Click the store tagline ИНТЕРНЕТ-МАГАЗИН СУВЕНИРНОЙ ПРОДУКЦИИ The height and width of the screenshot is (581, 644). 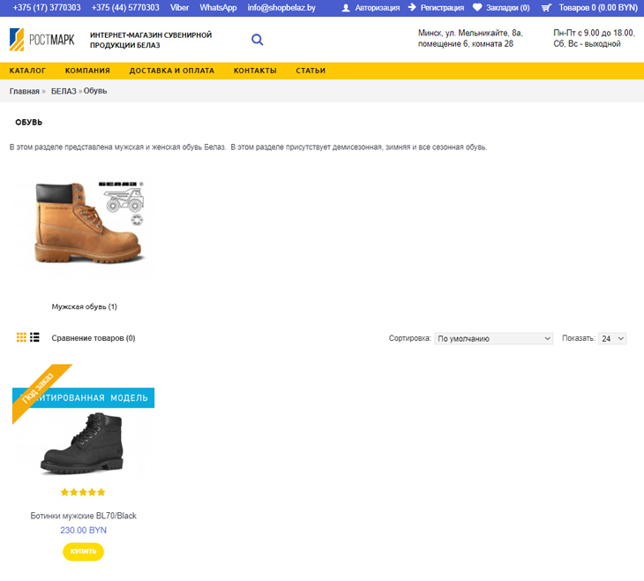pyautogui.click(x=151, y=40)
